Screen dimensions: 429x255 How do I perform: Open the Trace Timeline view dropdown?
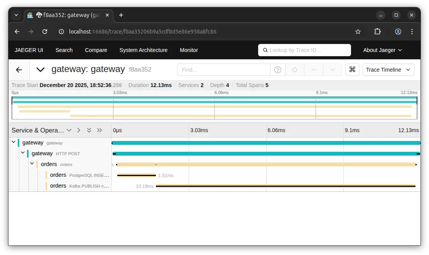388,70
